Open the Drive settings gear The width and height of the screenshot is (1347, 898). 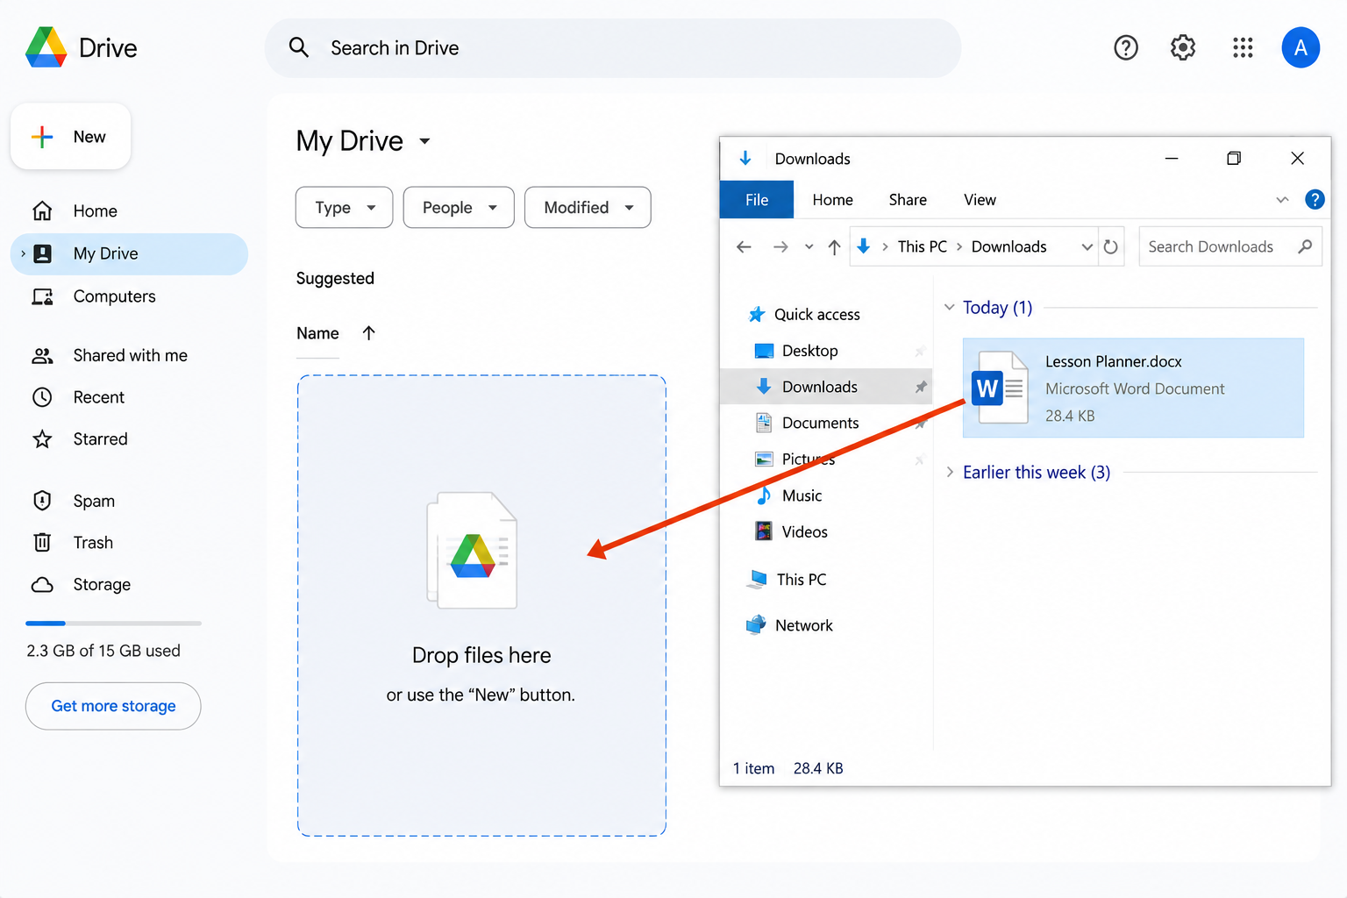[1183, 47]
